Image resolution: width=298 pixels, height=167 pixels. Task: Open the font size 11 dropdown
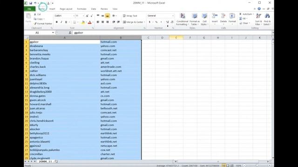pyautogui.click(x=83, y=16)
